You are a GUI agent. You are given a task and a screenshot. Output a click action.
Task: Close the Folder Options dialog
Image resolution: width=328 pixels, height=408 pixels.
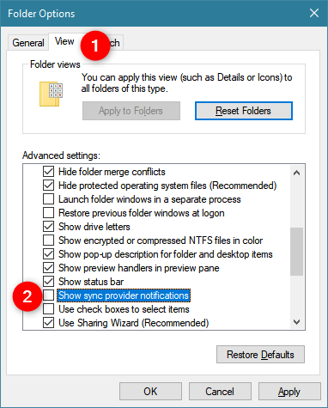(x=314, y=13)
